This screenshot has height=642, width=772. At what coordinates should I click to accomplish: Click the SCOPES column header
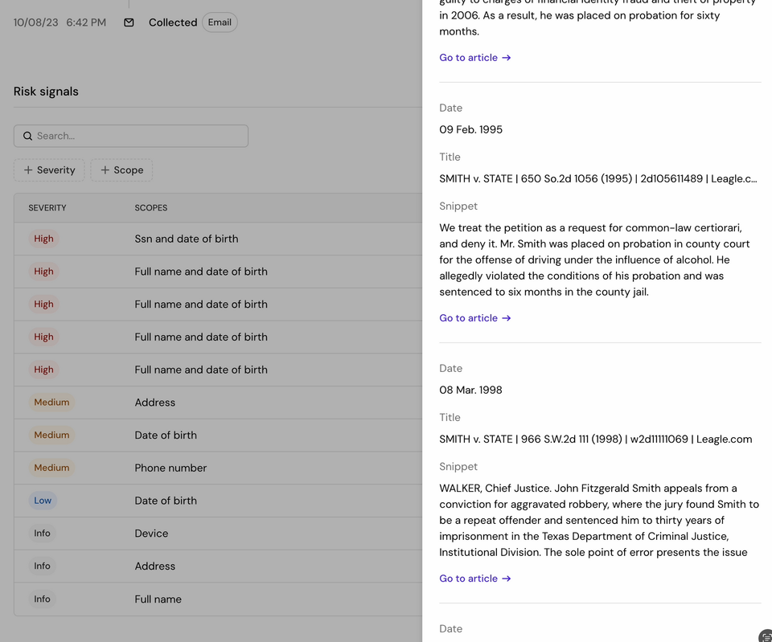click(151, 207)
